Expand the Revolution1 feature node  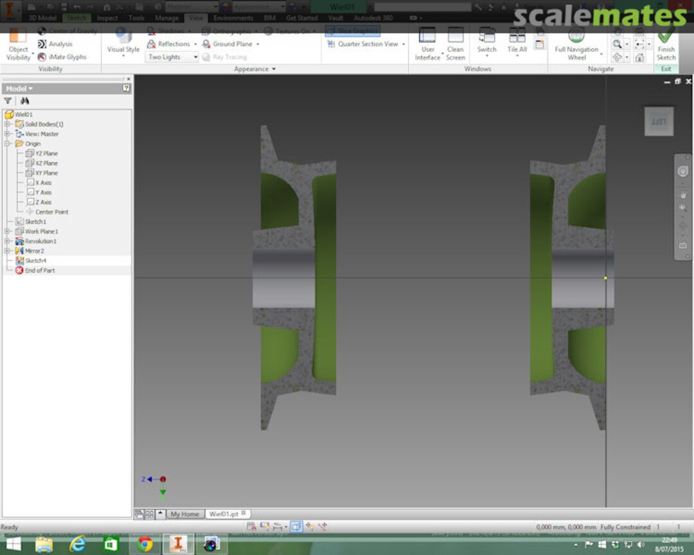coord(7,241)
